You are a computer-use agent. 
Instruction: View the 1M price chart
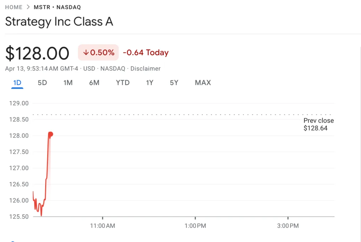68,83
